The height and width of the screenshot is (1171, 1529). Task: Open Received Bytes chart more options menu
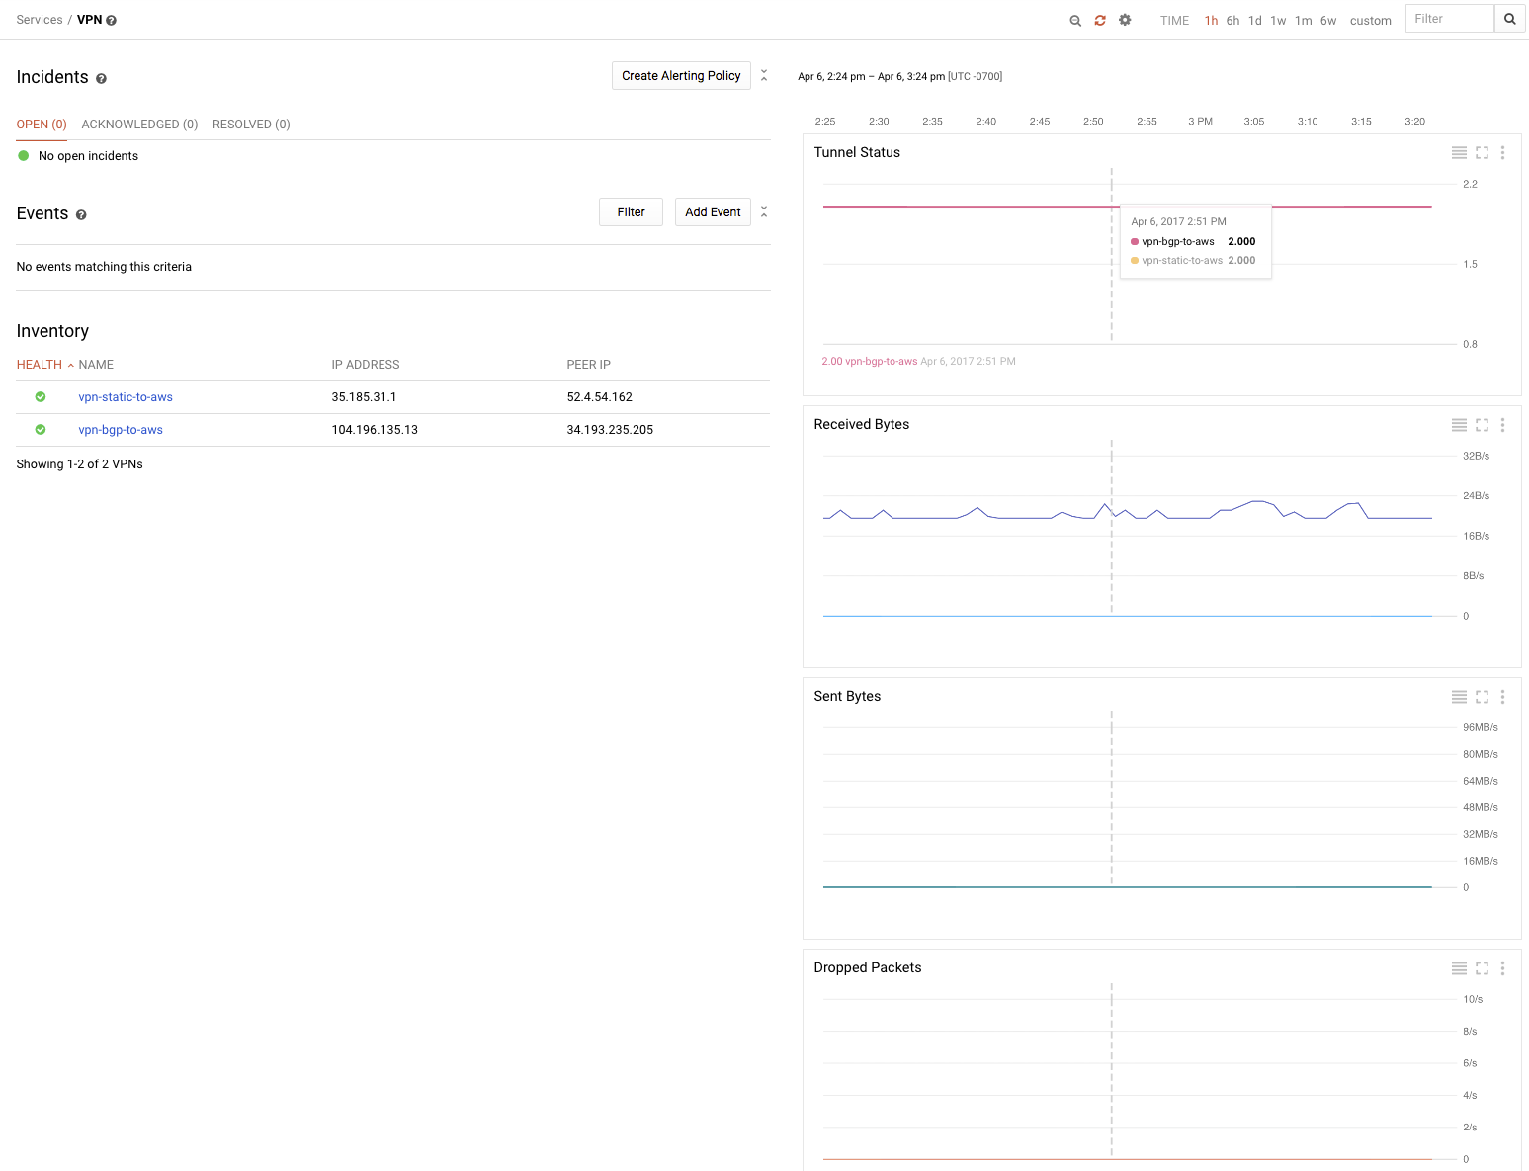1502,424
